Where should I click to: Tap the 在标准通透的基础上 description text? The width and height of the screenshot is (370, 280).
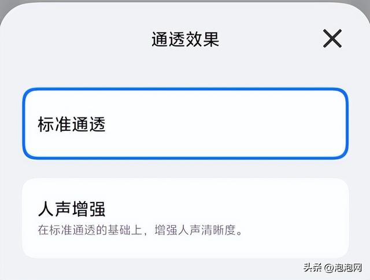click(94, 231)
